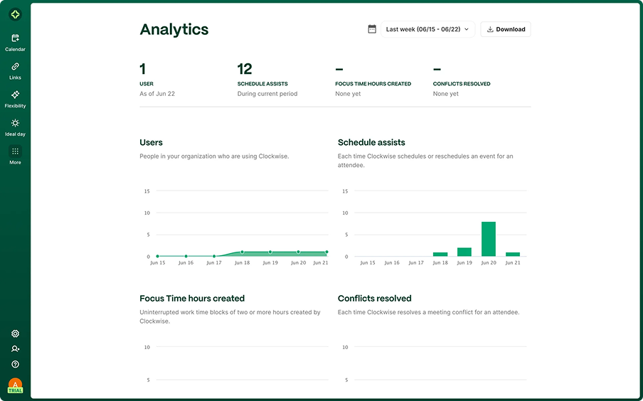Click the number 12 schedule assists value
The image size is (643, 401).
tap(245, 69)
